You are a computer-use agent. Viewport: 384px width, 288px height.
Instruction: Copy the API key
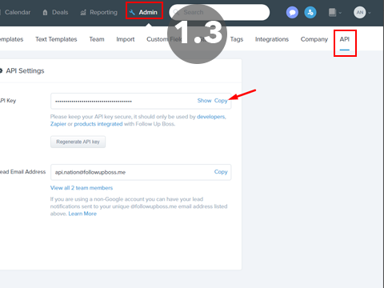pyautogui.click(x=221, y=101)
